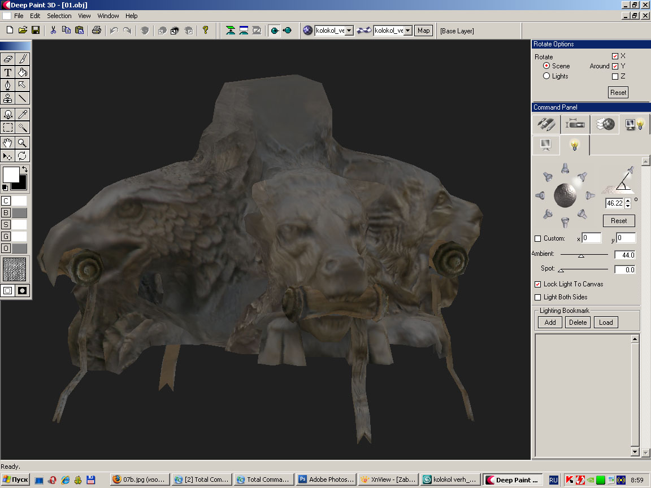Click the Ambient light slider

click(581, 255)
